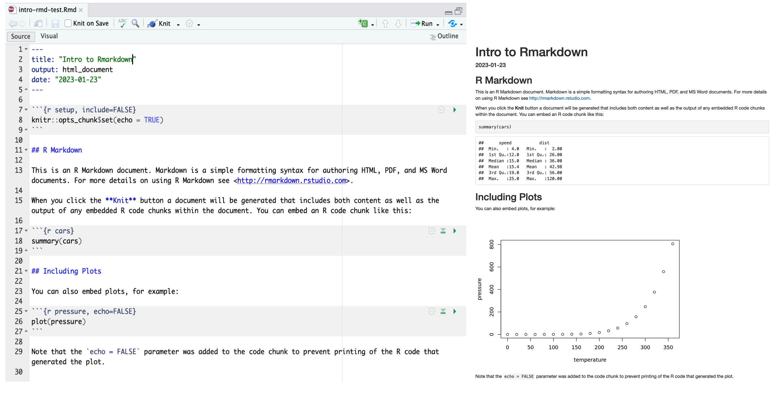Click the Knit yarn ball icon

point(152,24)
